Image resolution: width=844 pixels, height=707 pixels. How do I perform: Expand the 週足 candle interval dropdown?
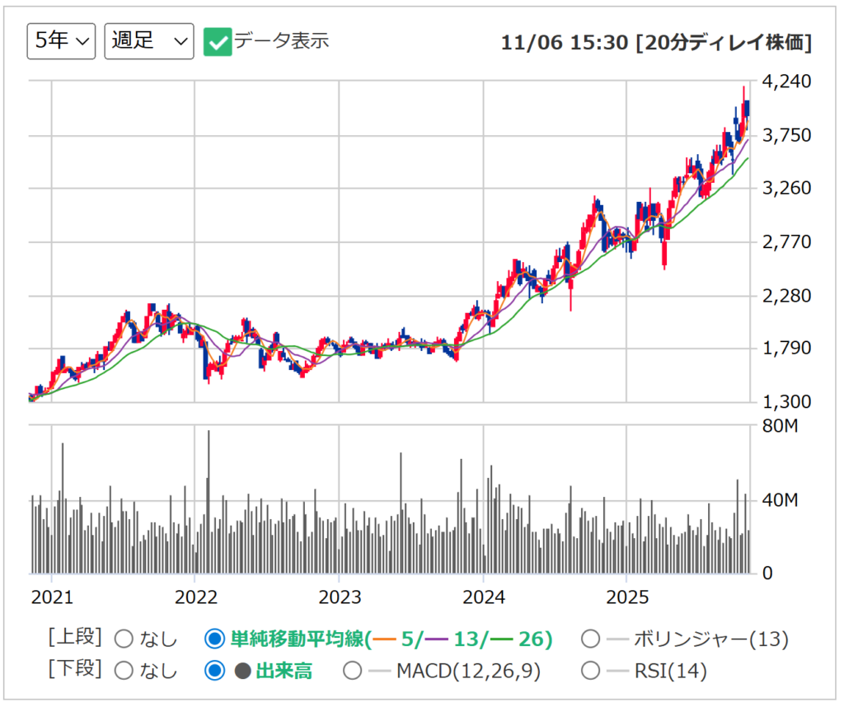pos(148,41)
